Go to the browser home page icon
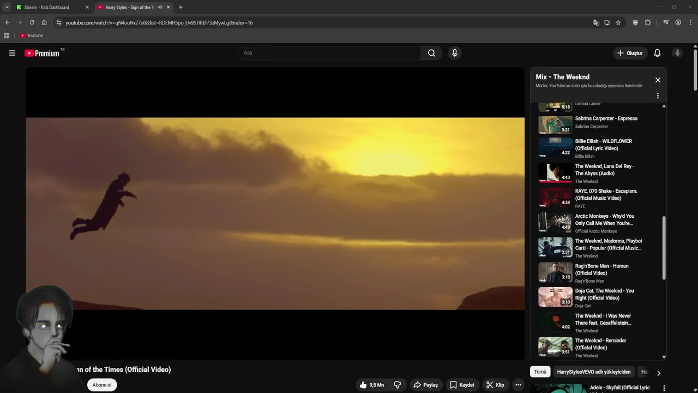 tap(44, 22)
